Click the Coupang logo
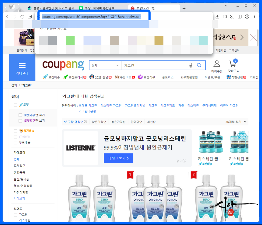This screenshot has height=225, width=262. [x=63, y=65]
